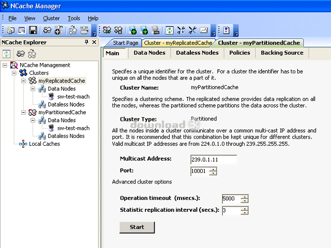Click the first toolbar icon with yellow tree window

tap(11, 30)
